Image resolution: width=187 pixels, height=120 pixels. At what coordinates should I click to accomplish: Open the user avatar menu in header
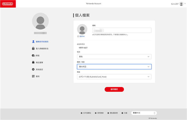[x=181, y=4]
